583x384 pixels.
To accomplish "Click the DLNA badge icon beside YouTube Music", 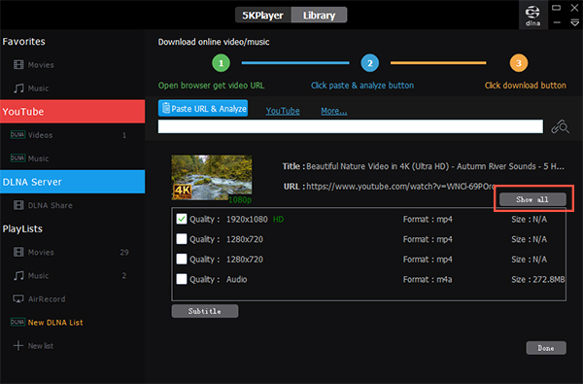I will coord(17,157).
